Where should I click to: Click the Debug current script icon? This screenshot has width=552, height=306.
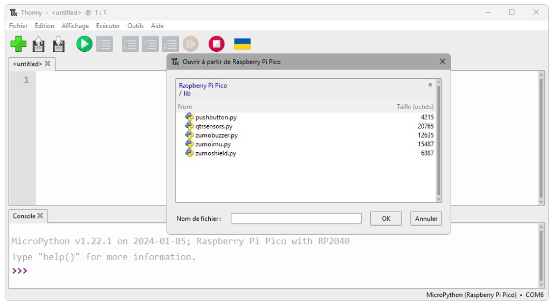(105, 44)
